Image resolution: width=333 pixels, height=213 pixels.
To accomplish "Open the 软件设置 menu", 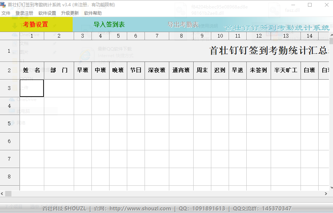I will [47, 13].
